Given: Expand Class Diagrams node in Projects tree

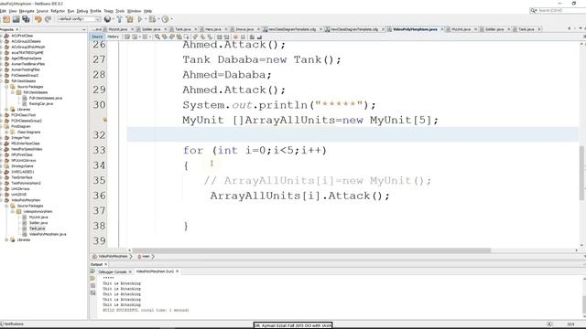Looking at the screenshot, I should (x=6, y=132).
